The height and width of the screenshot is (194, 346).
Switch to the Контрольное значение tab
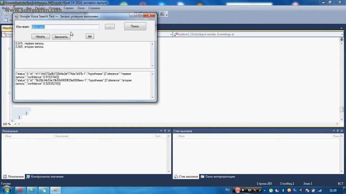click(45, 177)
